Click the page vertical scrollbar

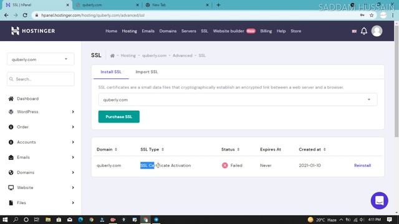[x=397, y=82]
